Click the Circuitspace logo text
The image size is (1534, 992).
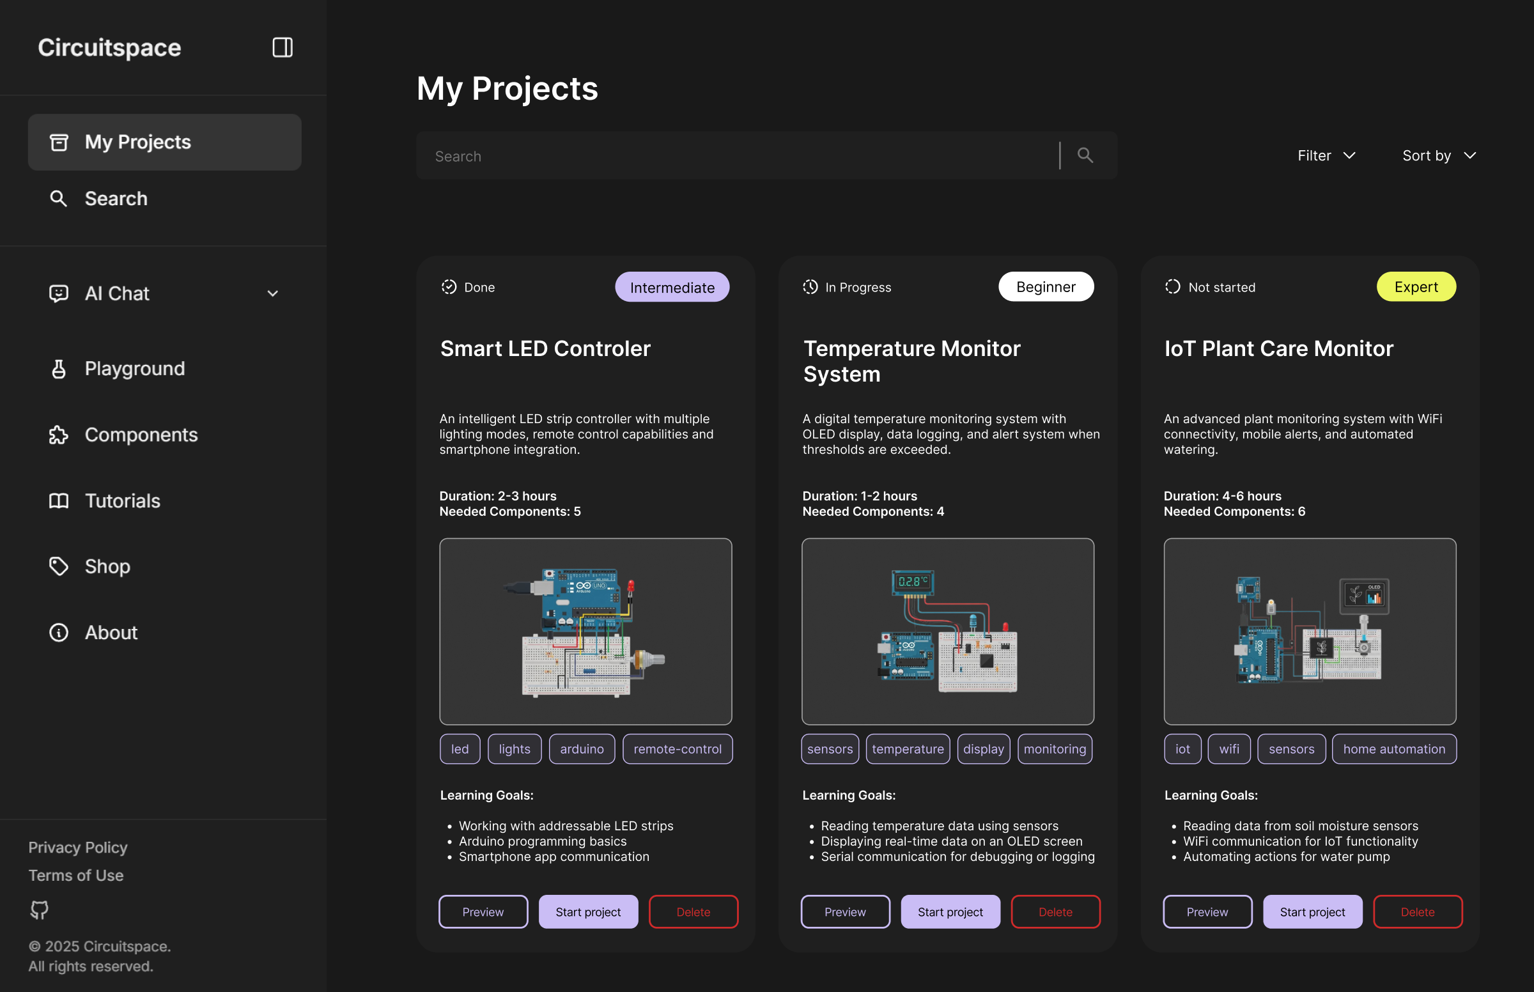[x=109, y=47]
